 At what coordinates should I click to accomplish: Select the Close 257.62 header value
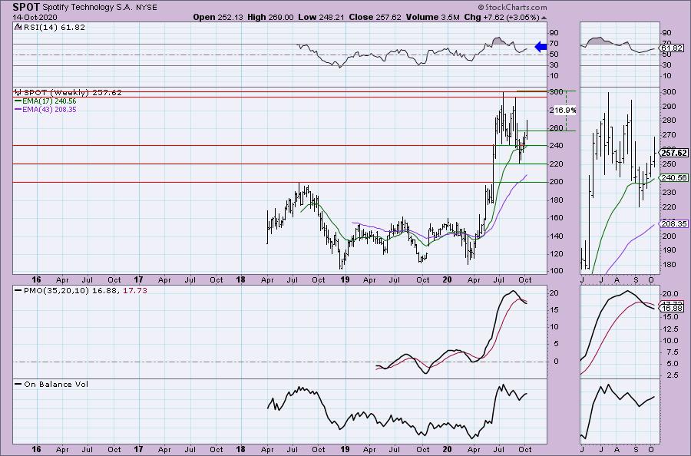pos(375,17)
